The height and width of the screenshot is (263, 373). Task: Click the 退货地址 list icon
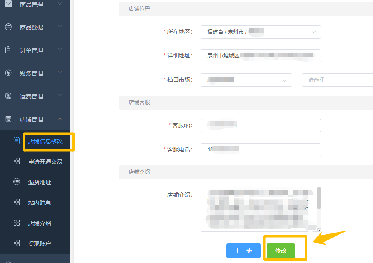(x=17, y=182)
